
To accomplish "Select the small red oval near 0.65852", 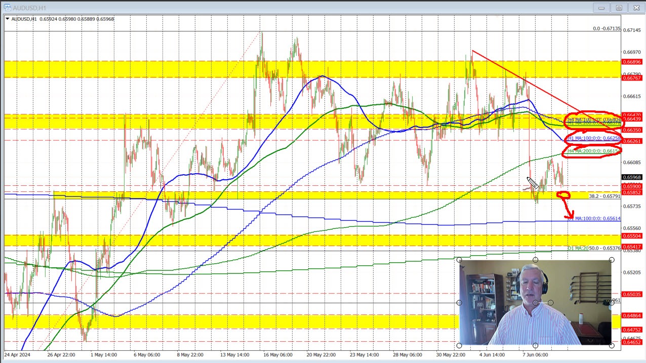I will 564,194.
